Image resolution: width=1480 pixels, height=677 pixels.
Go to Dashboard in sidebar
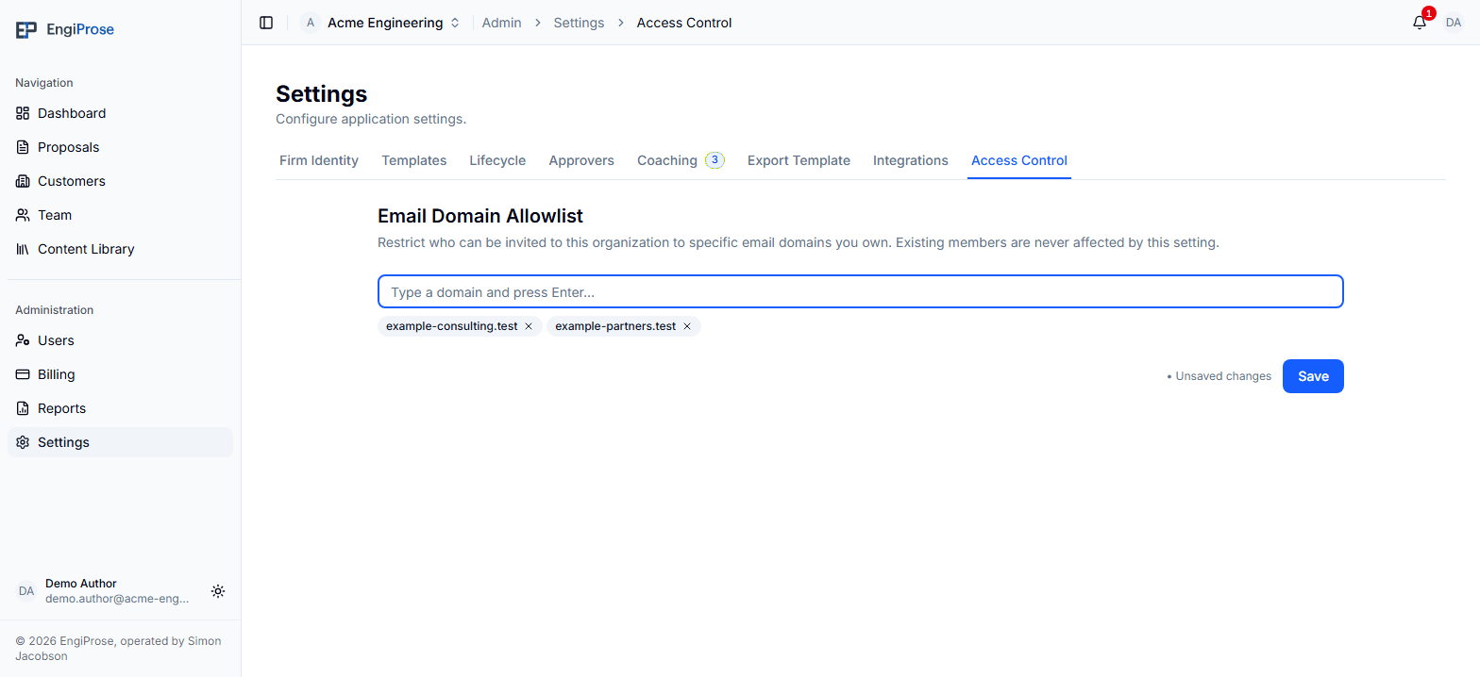click(x=120, y=113)
